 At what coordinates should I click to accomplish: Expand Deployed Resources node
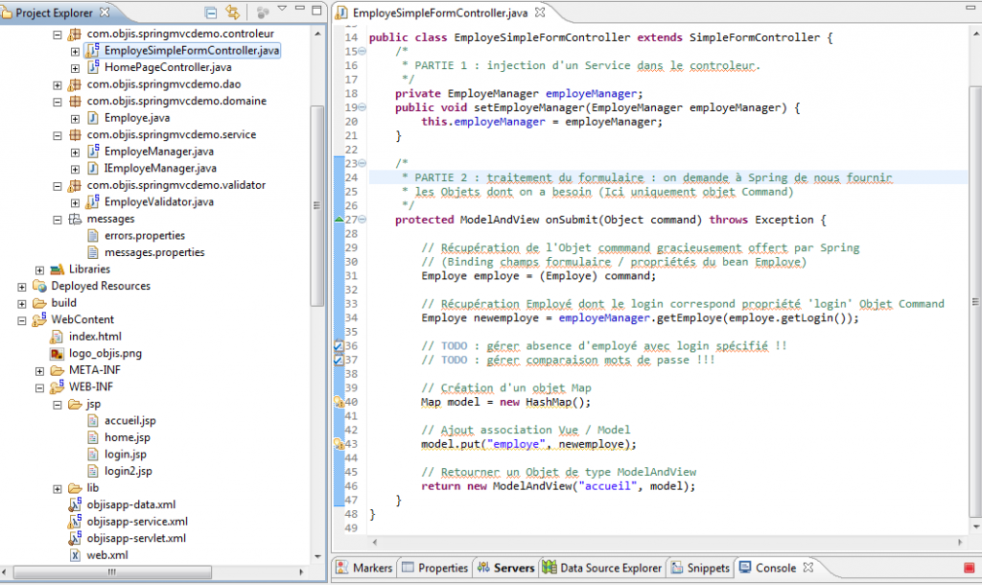(x=22, y=287)
